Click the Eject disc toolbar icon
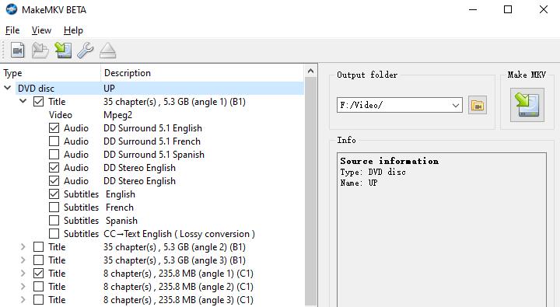 [107, 51]
